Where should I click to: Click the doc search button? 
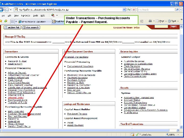tap(31, 27)
